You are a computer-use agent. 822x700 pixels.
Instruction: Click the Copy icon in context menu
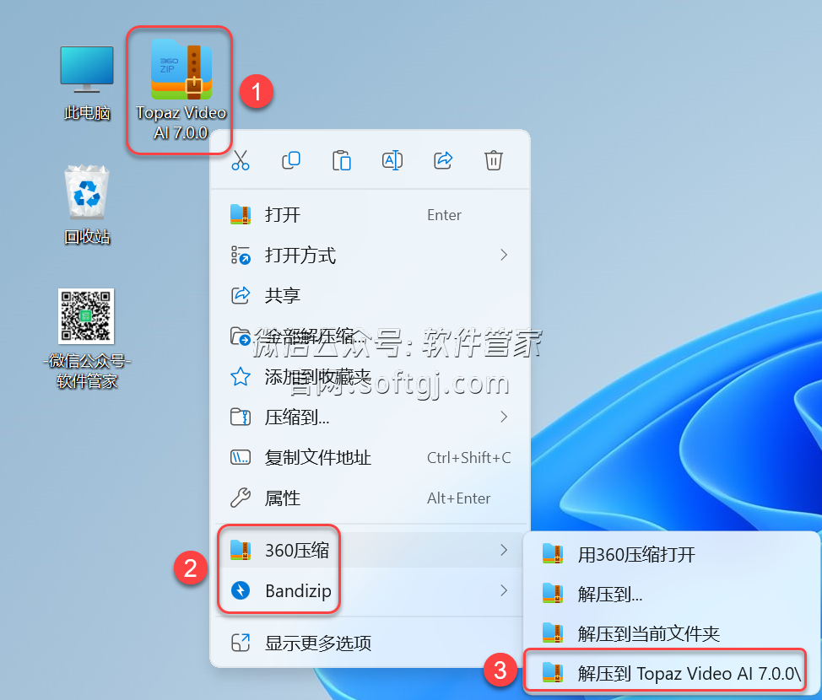[291, 159]
